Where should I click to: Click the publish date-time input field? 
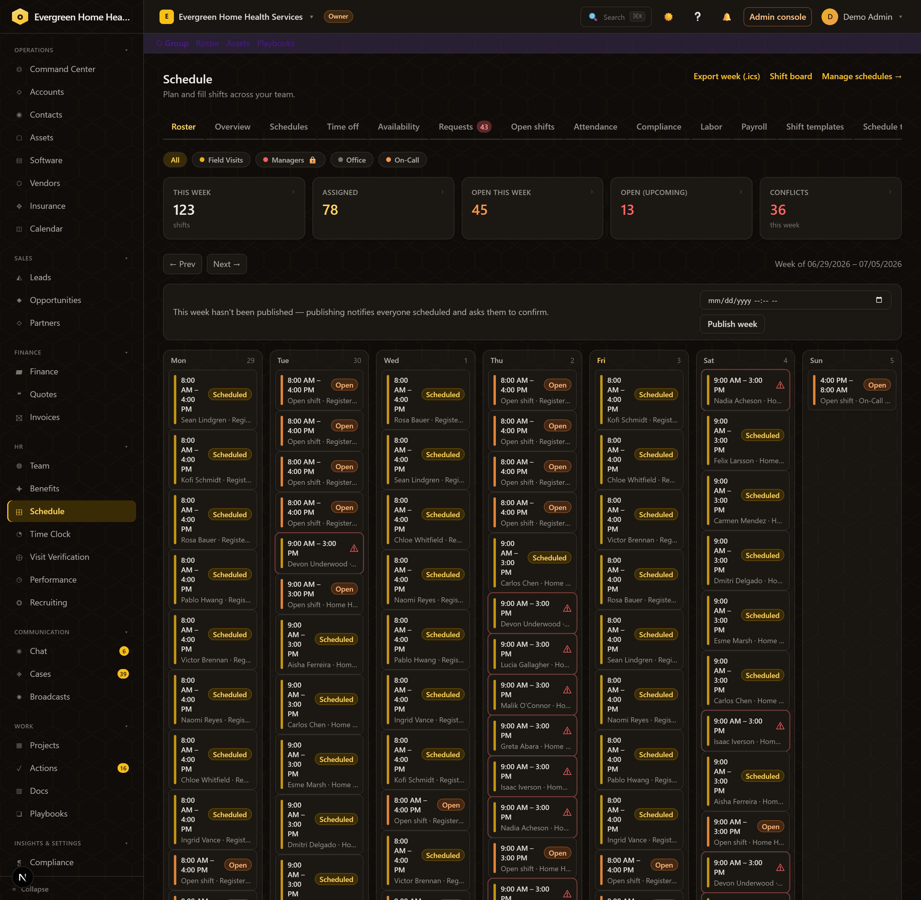[795, 300]
